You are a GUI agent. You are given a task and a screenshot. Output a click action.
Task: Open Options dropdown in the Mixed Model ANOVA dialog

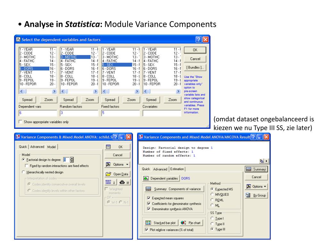click(x=117, y=164)
